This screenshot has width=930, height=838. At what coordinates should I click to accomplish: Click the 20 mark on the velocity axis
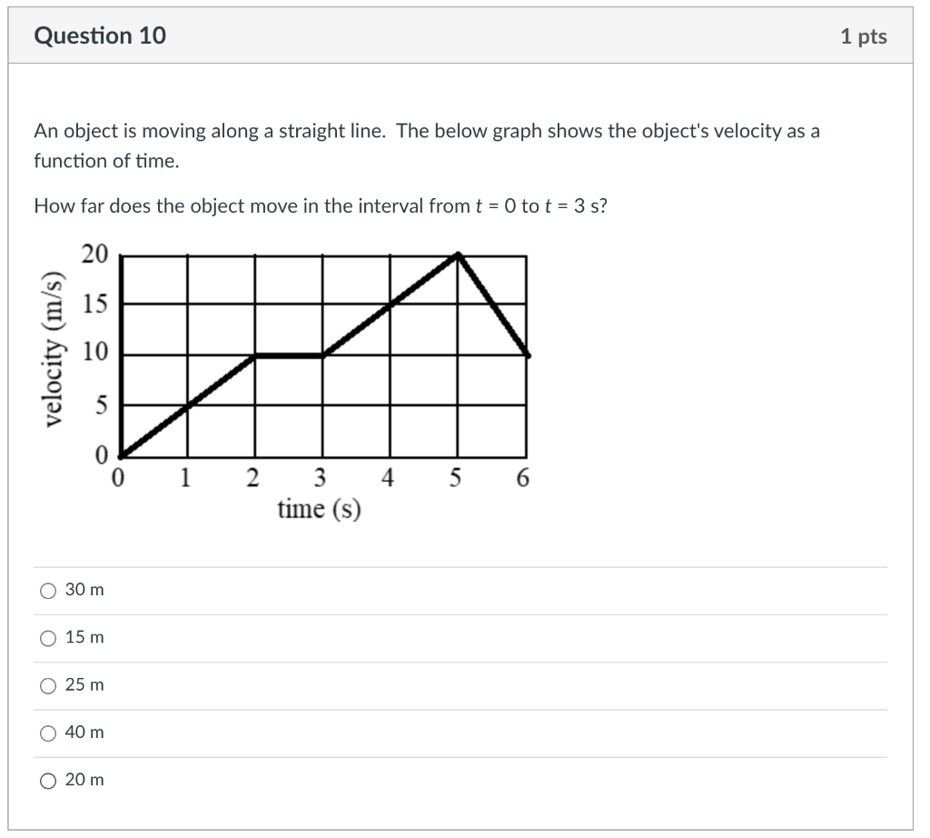pyautogui.click(x=98, y=254)
